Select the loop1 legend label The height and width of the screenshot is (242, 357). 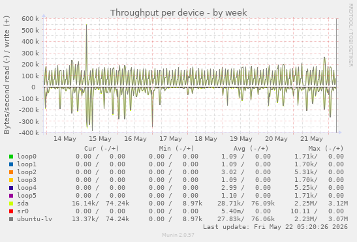click(27, 164)
